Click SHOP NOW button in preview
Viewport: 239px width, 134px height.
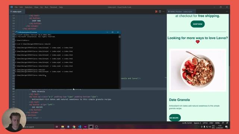[198, 24]
